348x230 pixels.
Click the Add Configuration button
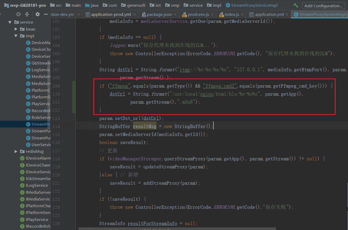coord(323,5)
